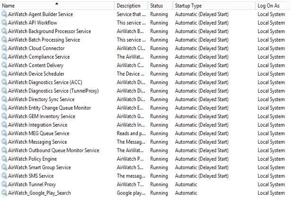The width and height of the screenshot is (291, 198).
Task: Select the AirWatch Background Processor Service row
Action: tap(50, 31)
